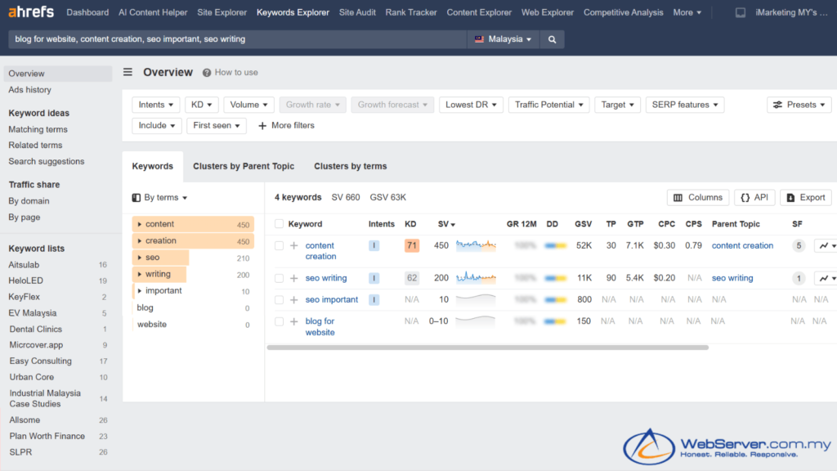Toggle the hamburger sidebar menu icon
837x471 pixels.
point(128,72)
